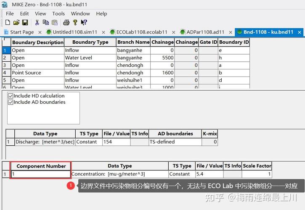305x210 pixels.
Task: Click the Print icon in toolbar
Action: [x=66, y=22]
